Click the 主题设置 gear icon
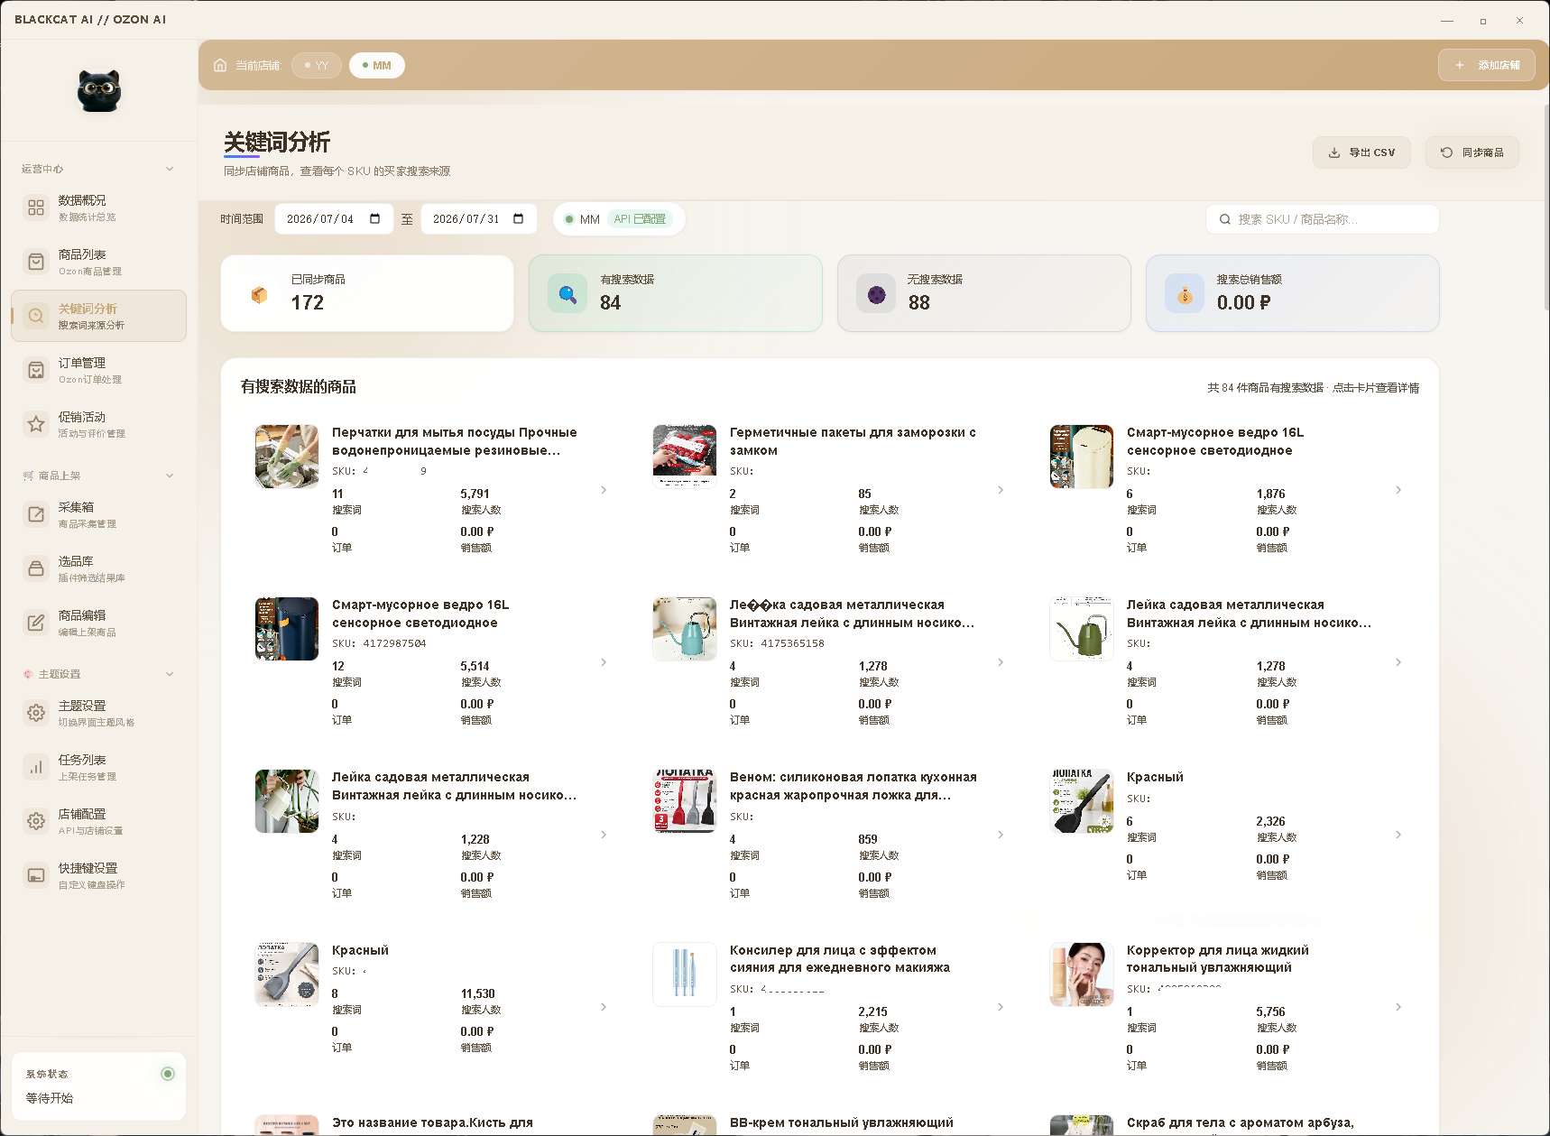Screen dimensions: 1550x1136 click(x=36, y=713)
